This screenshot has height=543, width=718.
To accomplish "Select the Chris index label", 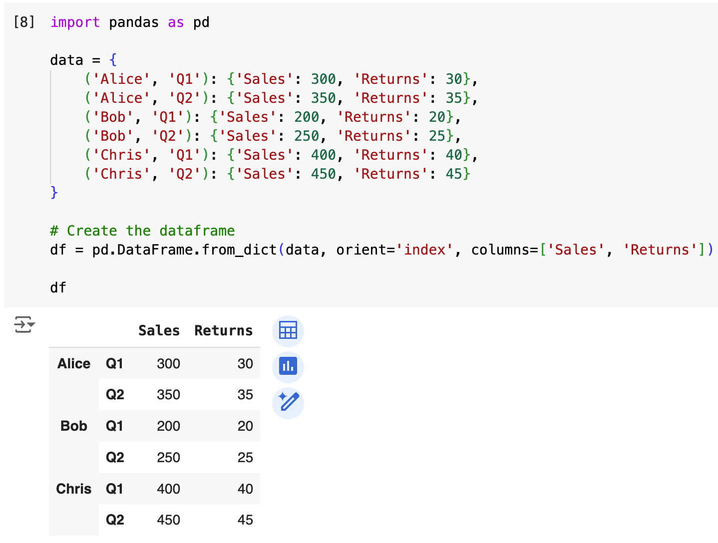I will click(74, 489).
